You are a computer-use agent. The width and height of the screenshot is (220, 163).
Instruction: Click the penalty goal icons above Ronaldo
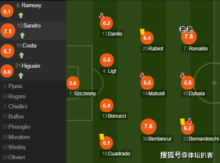point(186,29)
